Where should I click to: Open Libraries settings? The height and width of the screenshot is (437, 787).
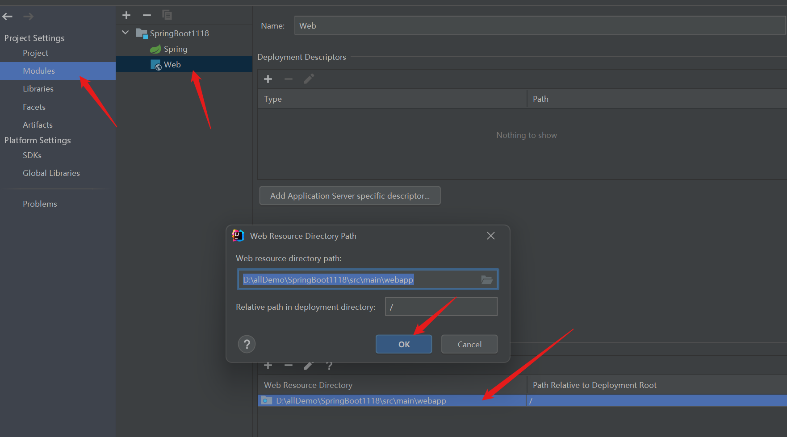pos(38,89)
